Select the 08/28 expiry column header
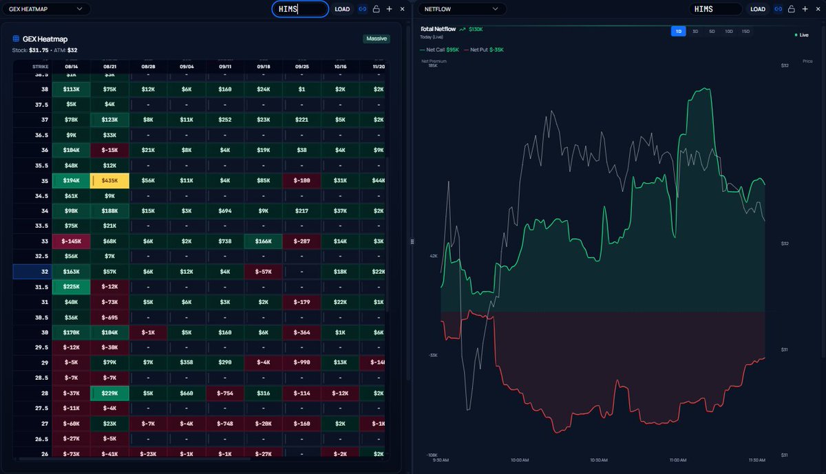This screenshot has height=474, width=826. [148, 66]
